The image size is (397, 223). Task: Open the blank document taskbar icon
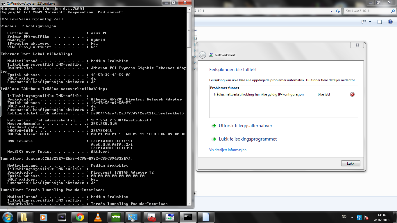point(206,217)
